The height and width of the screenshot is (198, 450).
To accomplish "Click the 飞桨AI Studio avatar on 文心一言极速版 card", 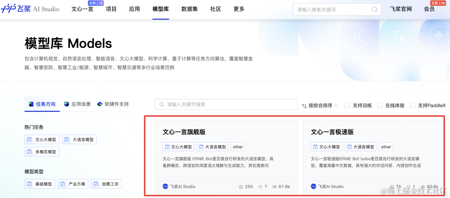I will (x=313, y=186).
